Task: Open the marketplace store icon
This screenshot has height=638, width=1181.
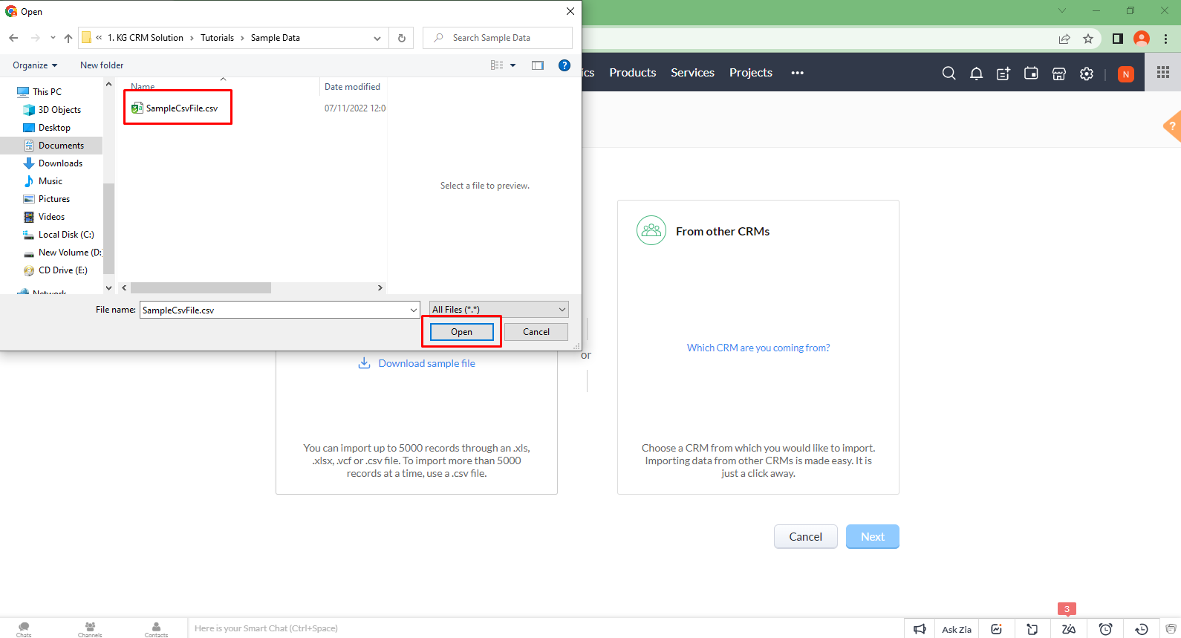Action: click(x=1059, y=73)
